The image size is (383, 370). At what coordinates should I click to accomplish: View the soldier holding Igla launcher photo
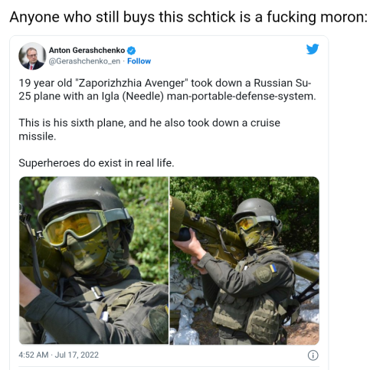pos(244,260)
